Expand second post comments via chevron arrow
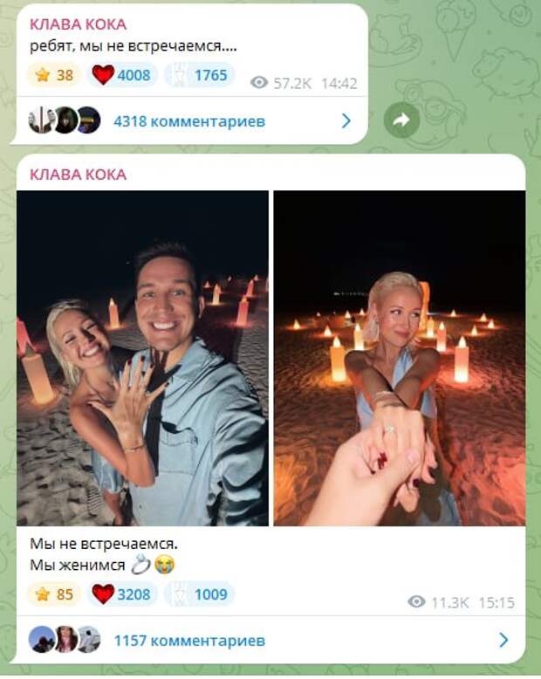541x679 pixels. pos(503,640)
